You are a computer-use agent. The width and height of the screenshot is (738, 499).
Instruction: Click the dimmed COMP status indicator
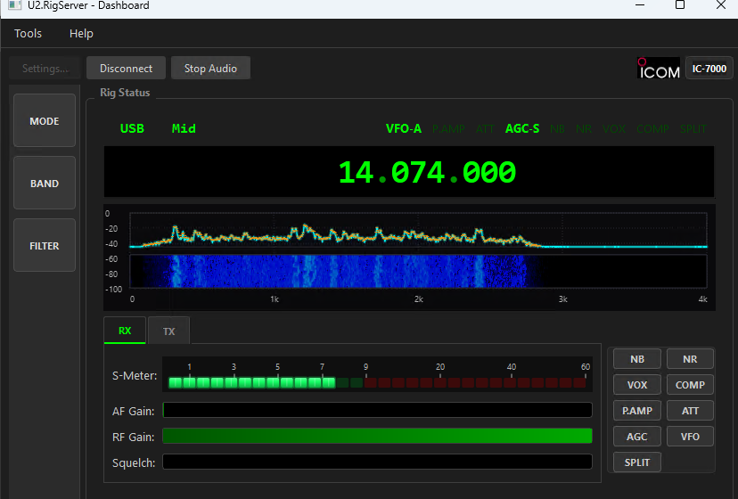[x=652, y=128]
